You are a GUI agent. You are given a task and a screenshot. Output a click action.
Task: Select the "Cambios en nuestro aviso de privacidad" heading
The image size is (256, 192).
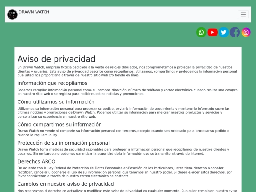(66, 184)
